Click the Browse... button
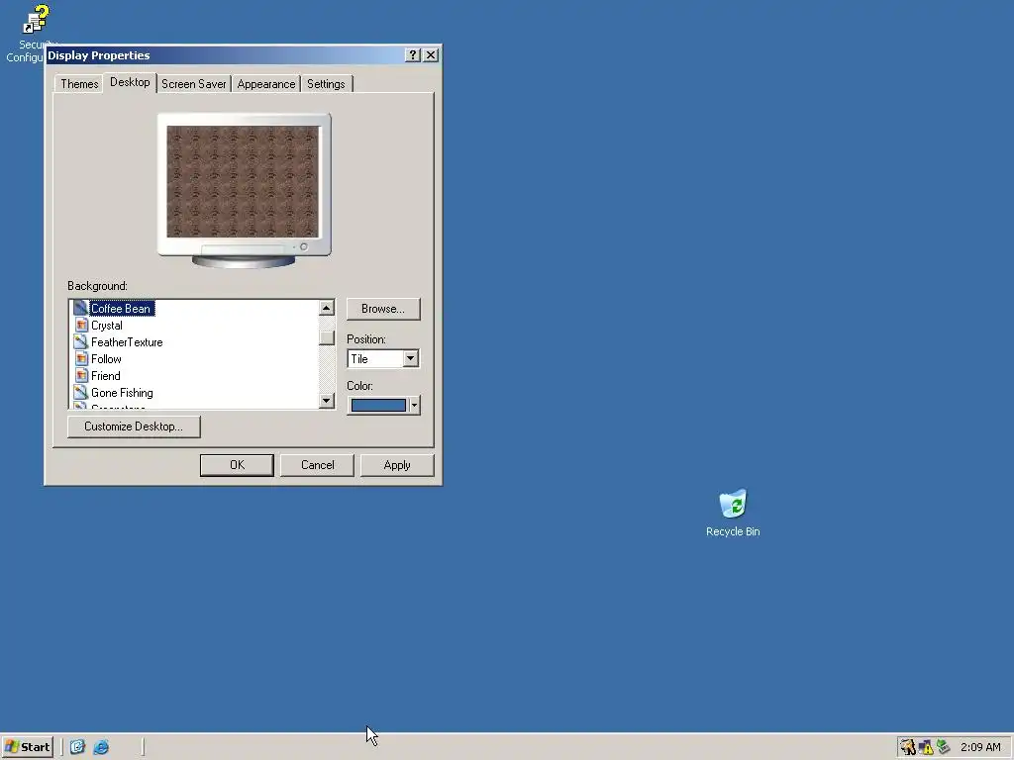The image size is (1014, 760). [x=383, y=309]
